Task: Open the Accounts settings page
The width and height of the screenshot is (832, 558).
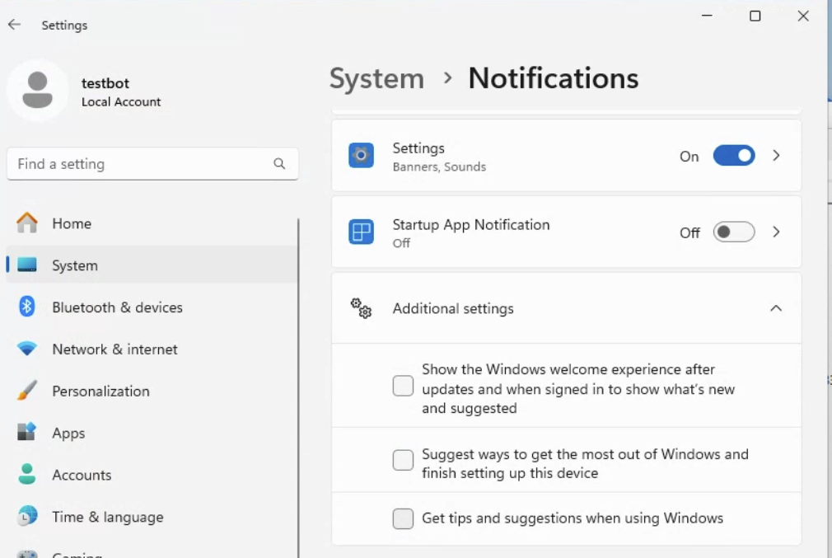Action: [x=82, y=475]
